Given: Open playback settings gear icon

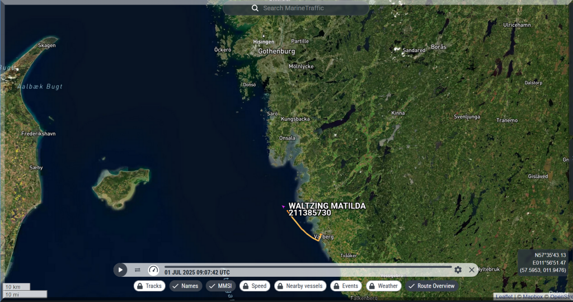Looking at the screenshot, I should [458, 270].
